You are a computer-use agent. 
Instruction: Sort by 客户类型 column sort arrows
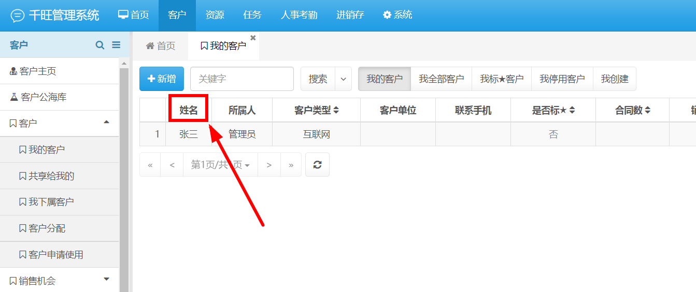(x=336, y=110)
